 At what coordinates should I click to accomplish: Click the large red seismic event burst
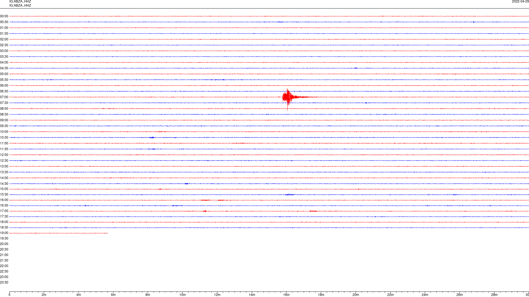(288, 98)
